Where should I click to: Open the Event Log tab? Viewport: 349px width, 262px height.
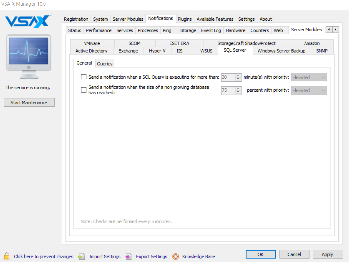coord(211,30)
